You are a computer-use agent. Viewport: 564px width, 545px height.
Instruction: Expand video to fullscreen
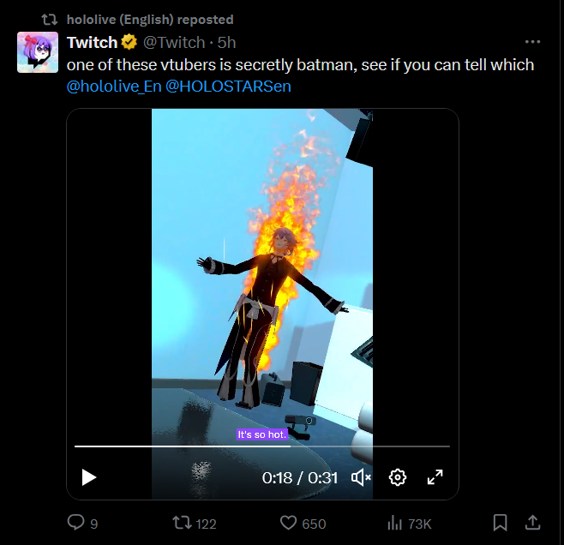coord(435,477)
